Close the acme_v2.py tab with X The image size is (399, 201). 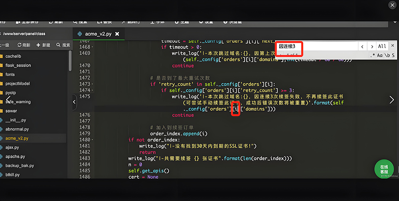[117, 34]
